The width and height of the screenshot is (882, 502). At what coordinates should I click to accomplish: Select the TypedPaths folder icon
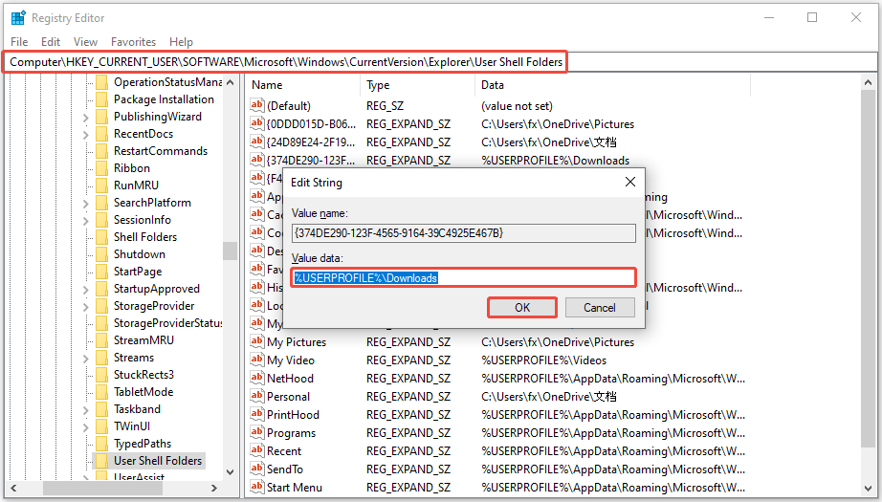point(101,444)
